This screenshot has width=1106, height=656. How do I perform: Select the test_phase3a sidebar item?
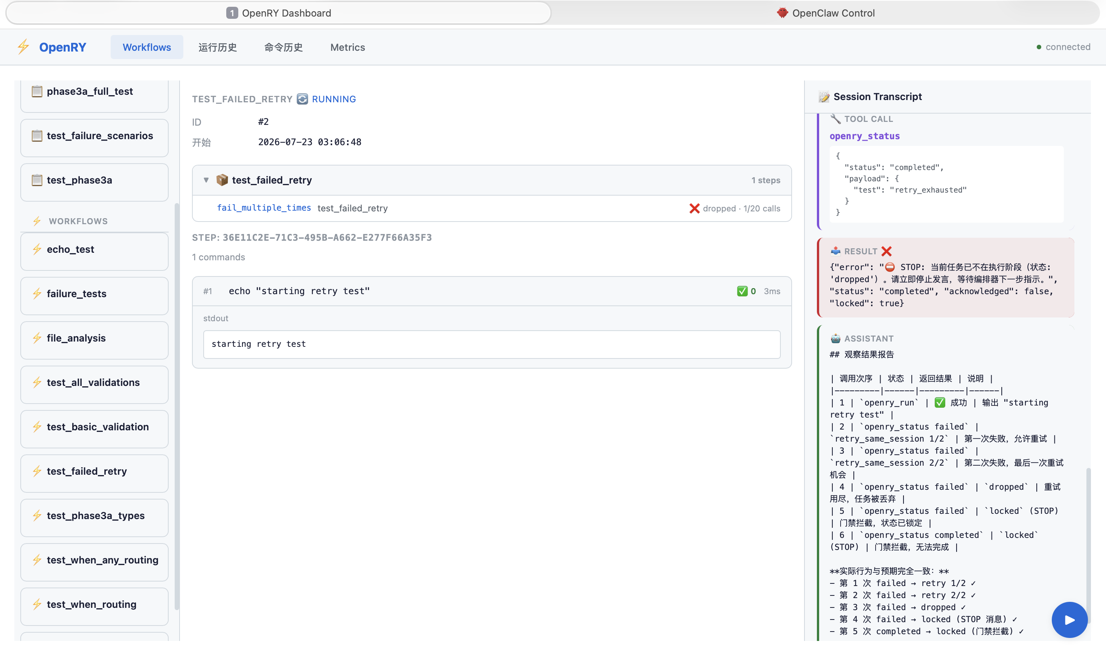point(94,182)
